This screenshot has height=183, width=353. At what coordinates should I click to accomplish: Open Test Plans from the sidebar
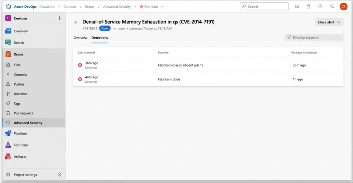(x=21, y=145)
